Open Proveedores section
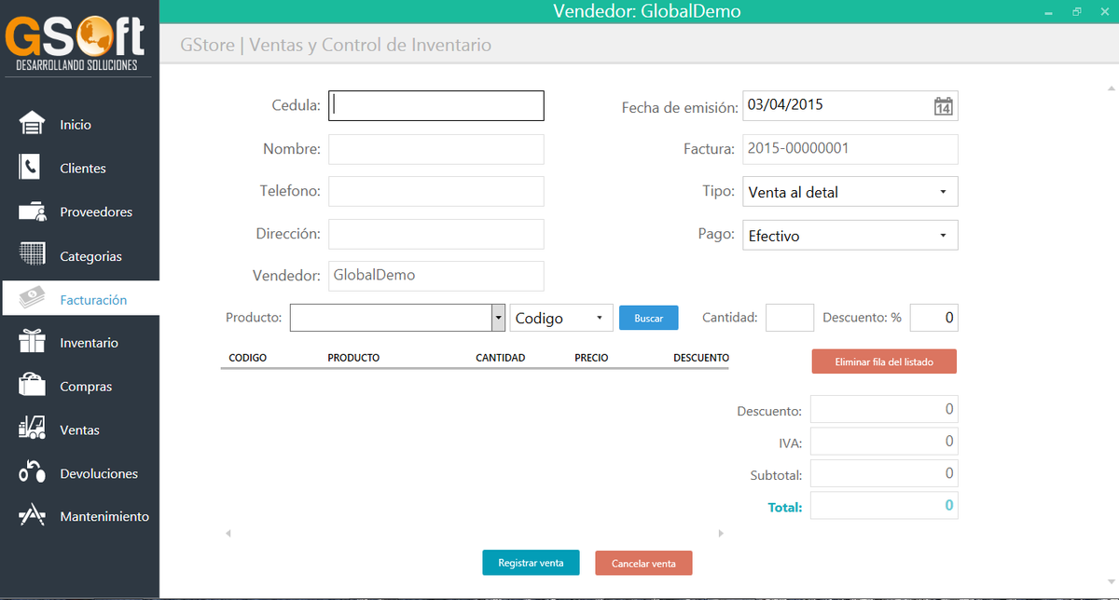Screen dimensions: 1119x600 (96, 212)
